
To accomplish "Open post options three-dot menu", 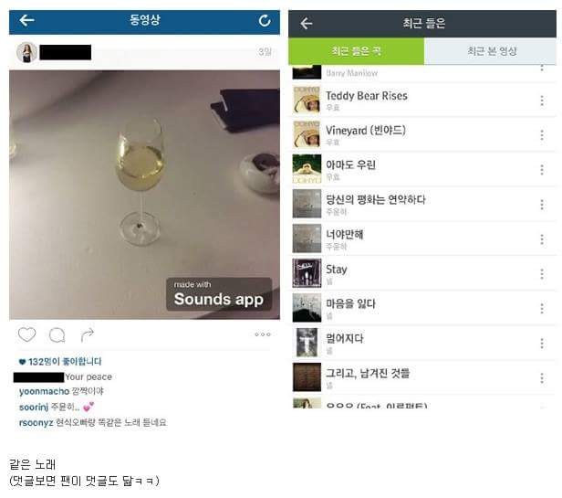I will coord(263,334).
